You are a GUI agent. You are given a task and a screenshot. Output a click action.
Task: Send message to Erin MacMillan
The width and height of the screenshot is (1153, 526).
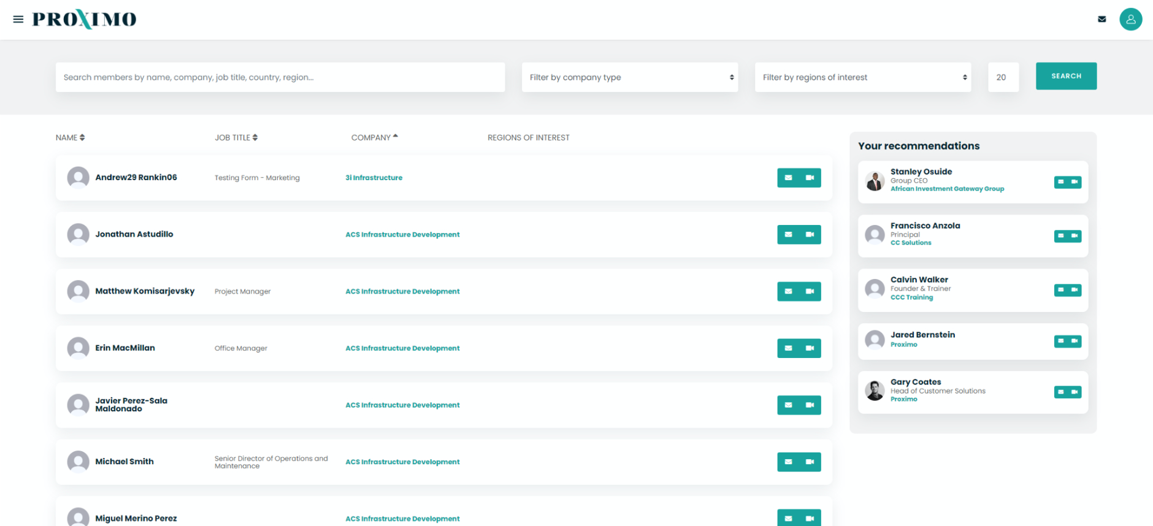pos(788,348)
